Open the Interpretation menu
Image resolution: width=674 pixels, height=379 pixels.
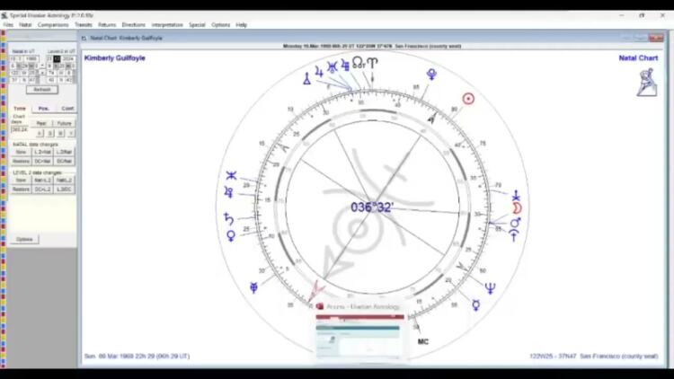[167, 25]
